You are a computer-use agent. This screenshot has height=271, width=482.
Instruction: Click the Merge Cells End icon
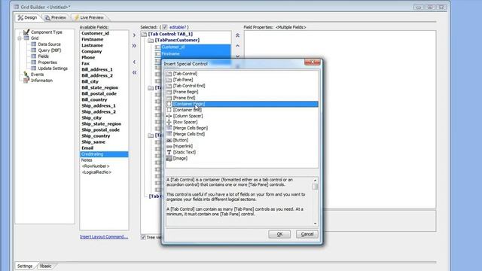(x=169, y=134)
